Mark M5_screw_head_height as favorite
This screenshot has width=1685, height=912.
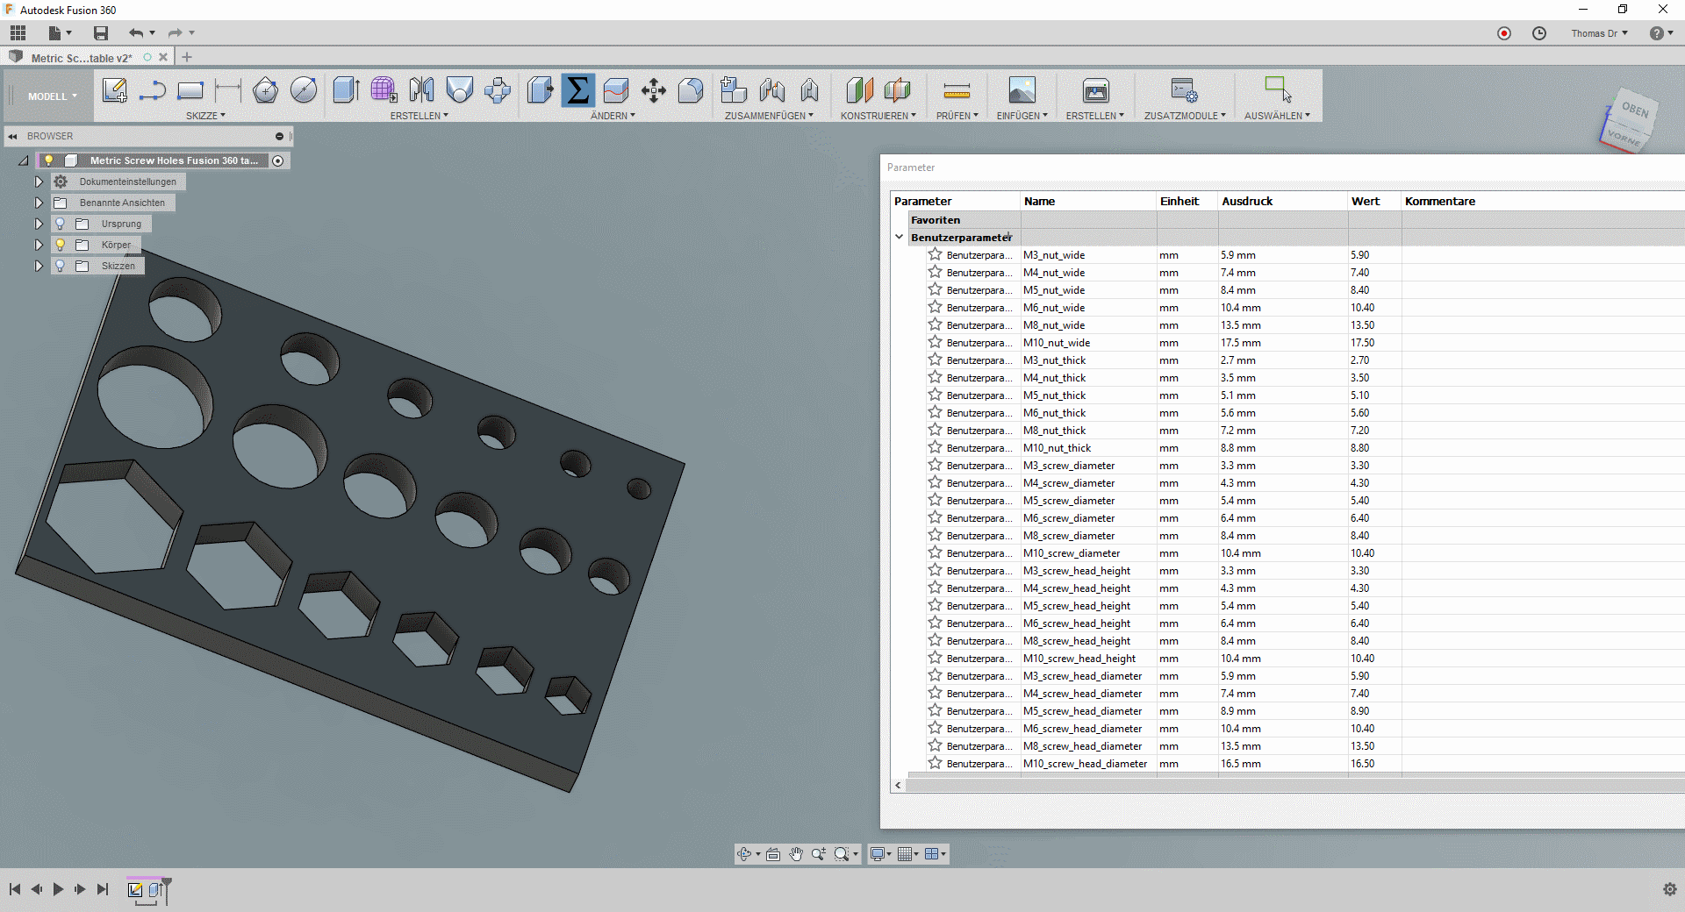click(x=936, y=606)
